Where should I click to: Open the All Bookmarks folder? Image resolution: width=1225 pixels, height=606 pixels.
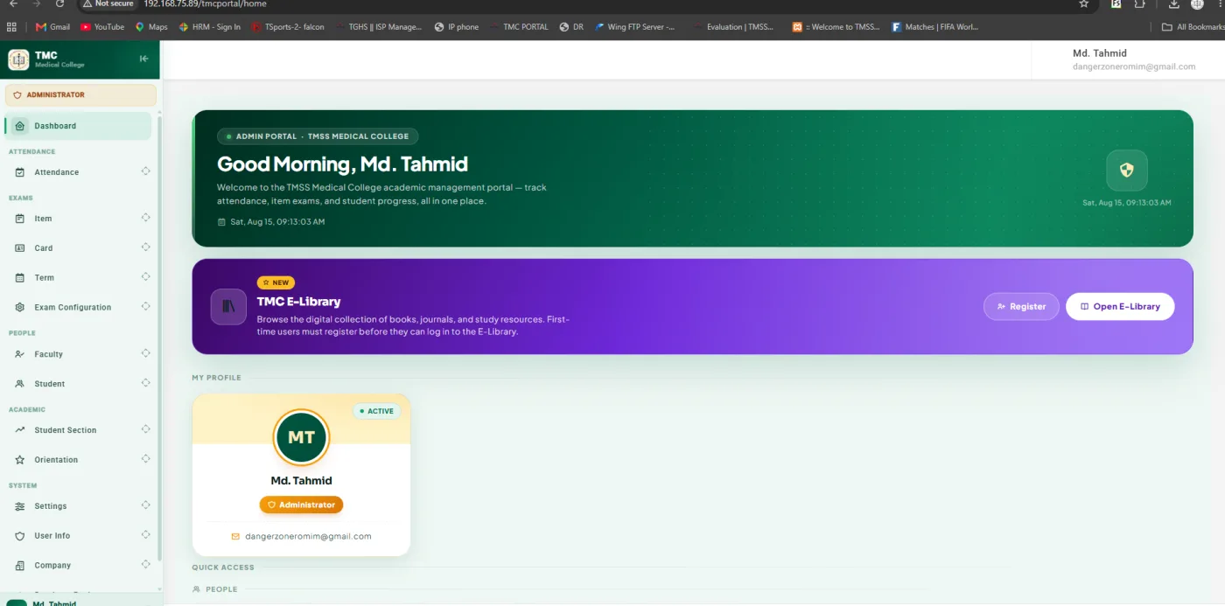pyautogui.click(x=1193, y=27)
